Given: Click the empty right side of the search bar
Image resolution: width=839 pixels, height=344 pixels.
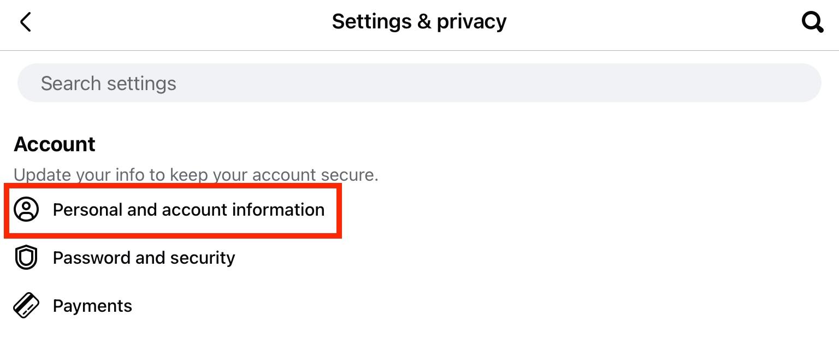Looking at the screenshot, I should point(655,83).
